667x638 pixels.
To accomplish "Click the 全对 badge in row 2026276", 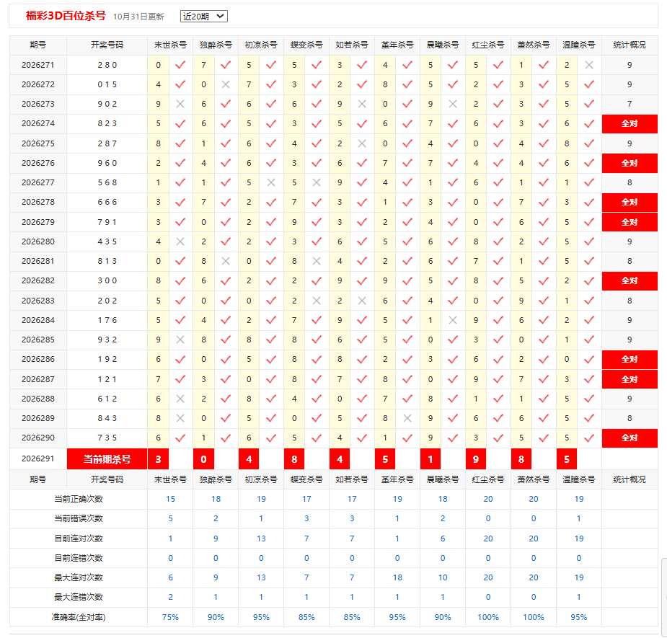I will coord(630,164).
